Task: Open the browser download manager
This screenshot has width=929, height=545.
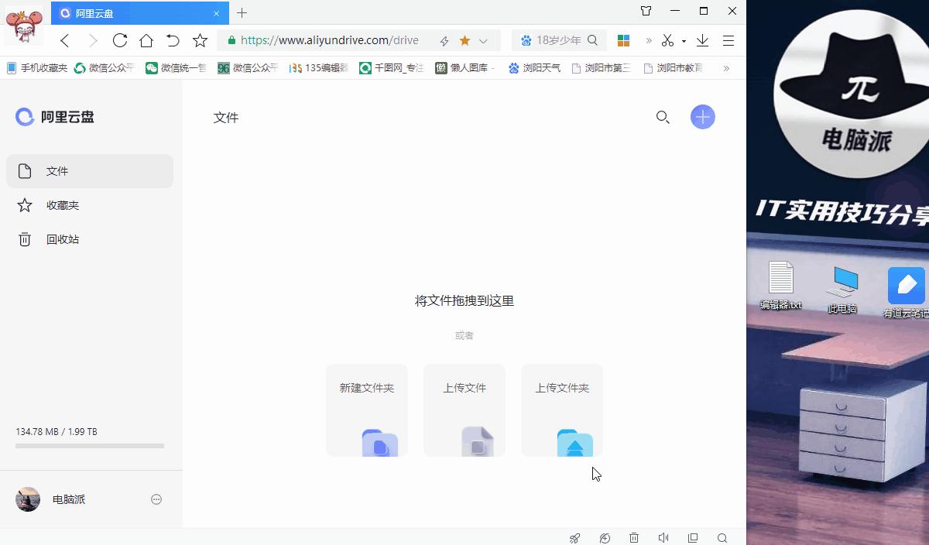Action: tap(702, 40)
